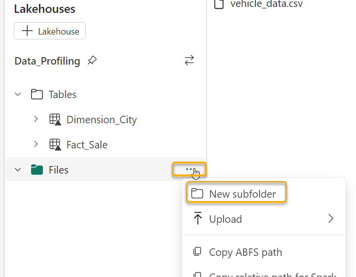This screenshot has width=356, height=277.
Task: Click the pin icon next to Data_Profiling
Action: point(92,61)
